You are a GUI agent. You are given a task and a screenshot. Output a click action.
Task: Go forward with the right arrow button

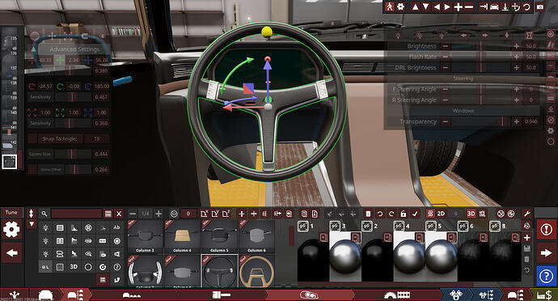tap(546, 253)
